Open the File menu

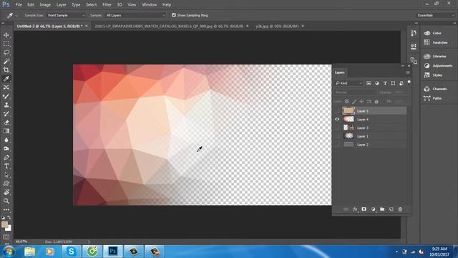pyautogui.click(x=19, y=5)
